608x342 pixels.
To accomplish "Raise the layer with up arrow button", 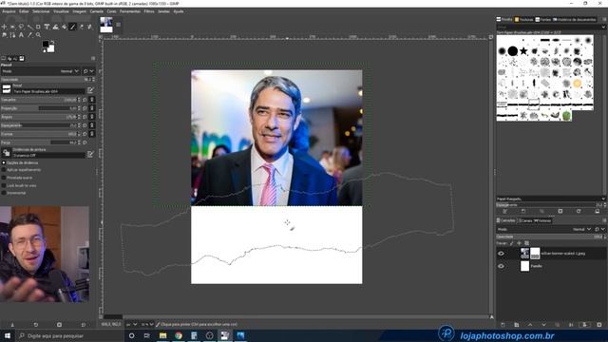I will point(530,325).
